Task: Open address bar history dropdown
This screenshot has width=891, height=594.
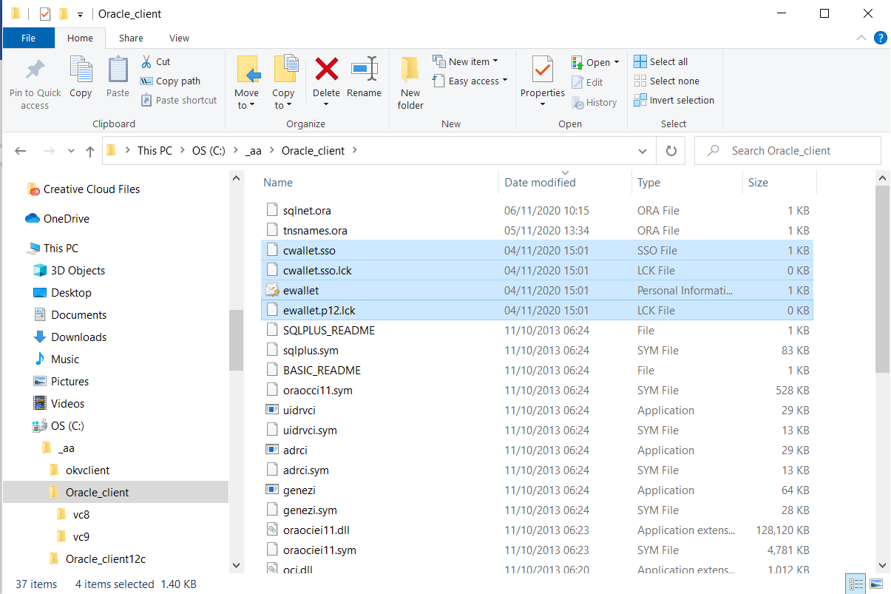Action: click(643, 151)
